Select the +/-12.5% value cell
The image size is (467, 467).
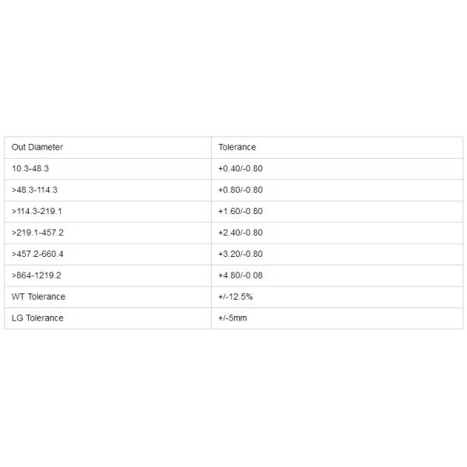(235, 297)
